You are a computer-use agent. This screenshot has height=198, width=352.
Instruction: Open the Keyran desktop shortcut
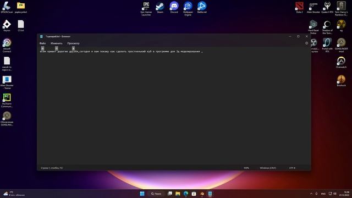coord(7,26)
